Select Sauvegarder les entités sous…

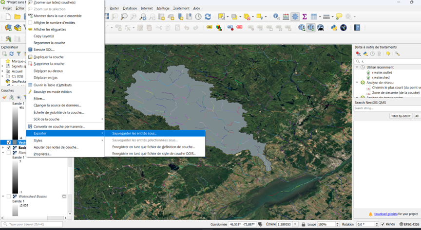tap(134, 133)
